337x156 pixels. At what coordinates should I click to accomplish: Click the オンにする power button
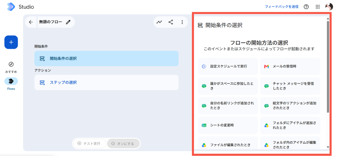point(123,144)
